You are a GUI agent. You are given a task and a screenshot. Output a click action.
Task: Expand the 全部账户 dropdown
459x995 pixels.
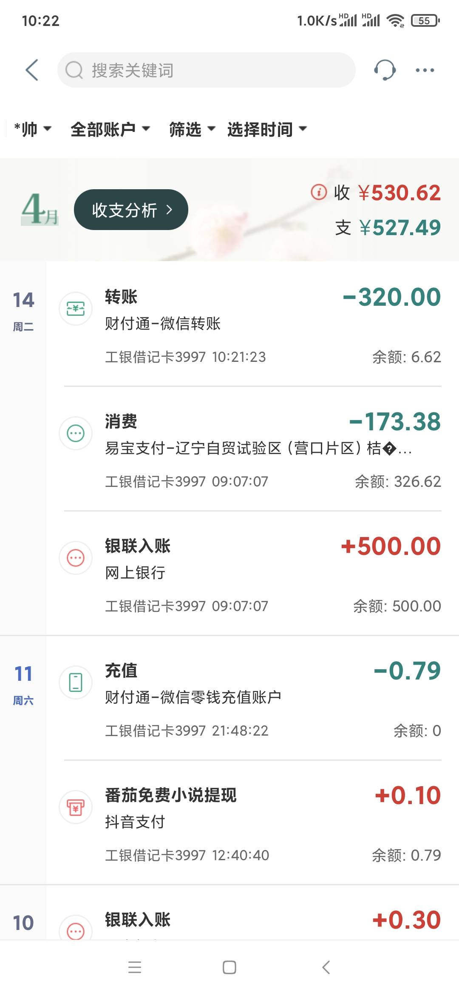110,129
